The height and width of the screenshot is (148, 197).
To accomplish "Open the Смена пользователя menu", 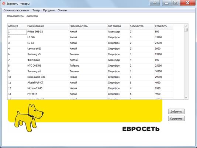I will (16, 10).
